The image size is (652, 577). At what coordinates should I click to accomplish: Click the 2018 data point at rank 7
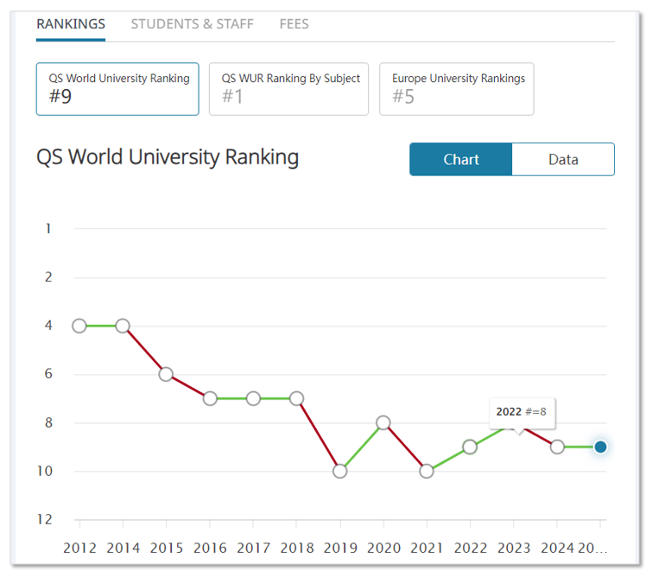coord(296,398)
